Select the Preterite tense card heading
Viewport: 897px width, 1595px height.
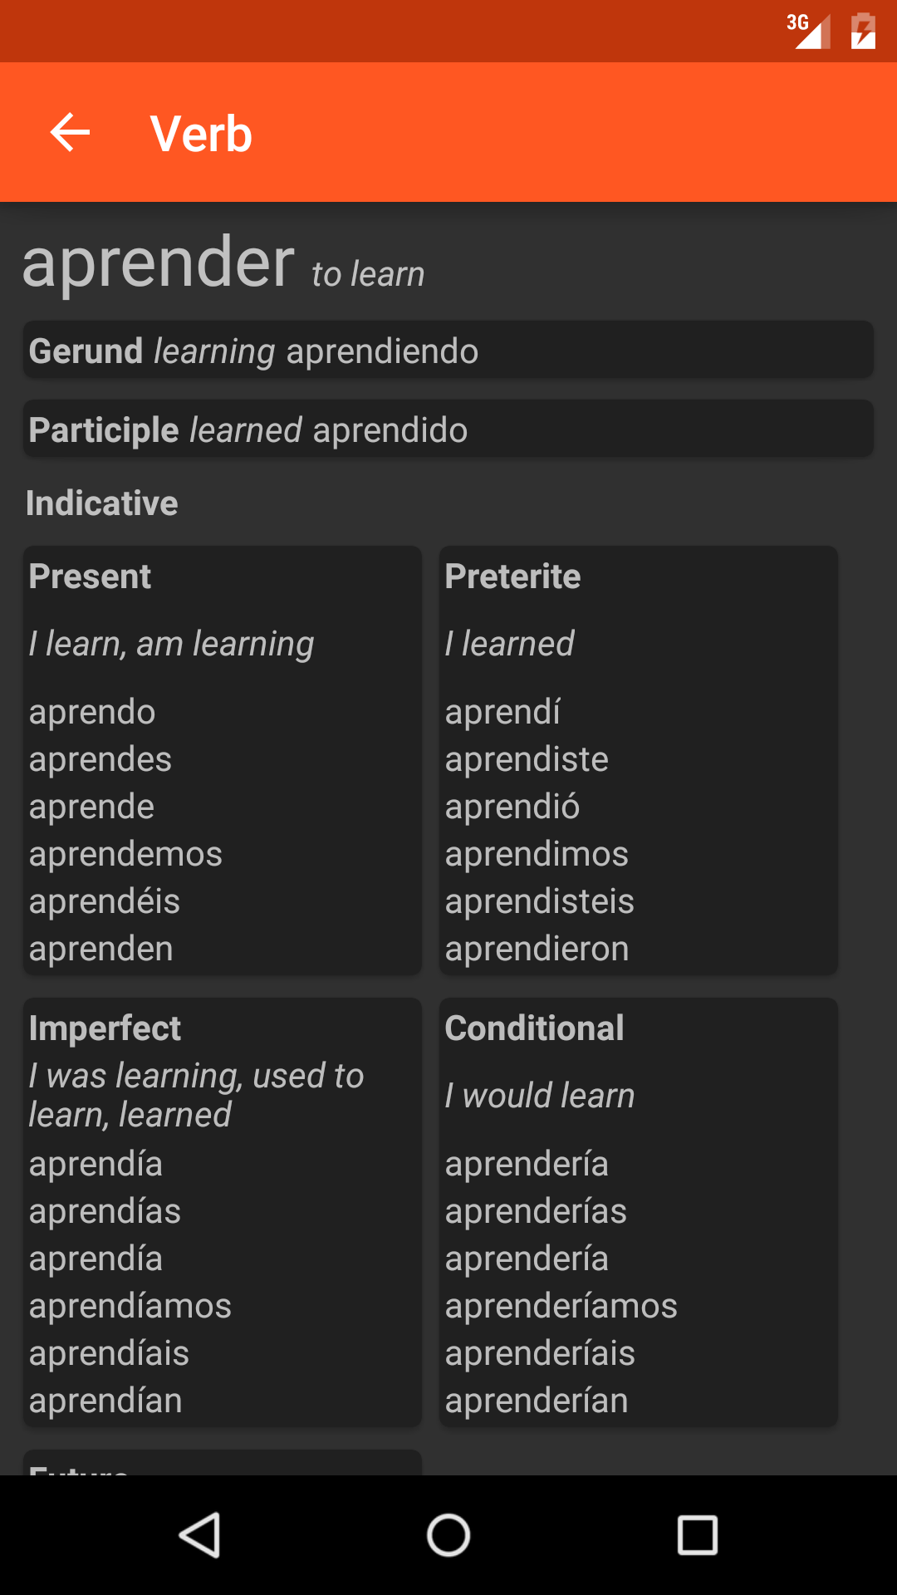512,577
